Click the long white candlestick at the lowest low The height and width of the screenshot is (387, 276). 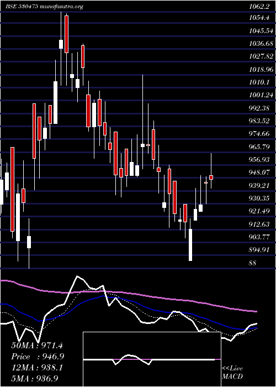coord(190,244)
